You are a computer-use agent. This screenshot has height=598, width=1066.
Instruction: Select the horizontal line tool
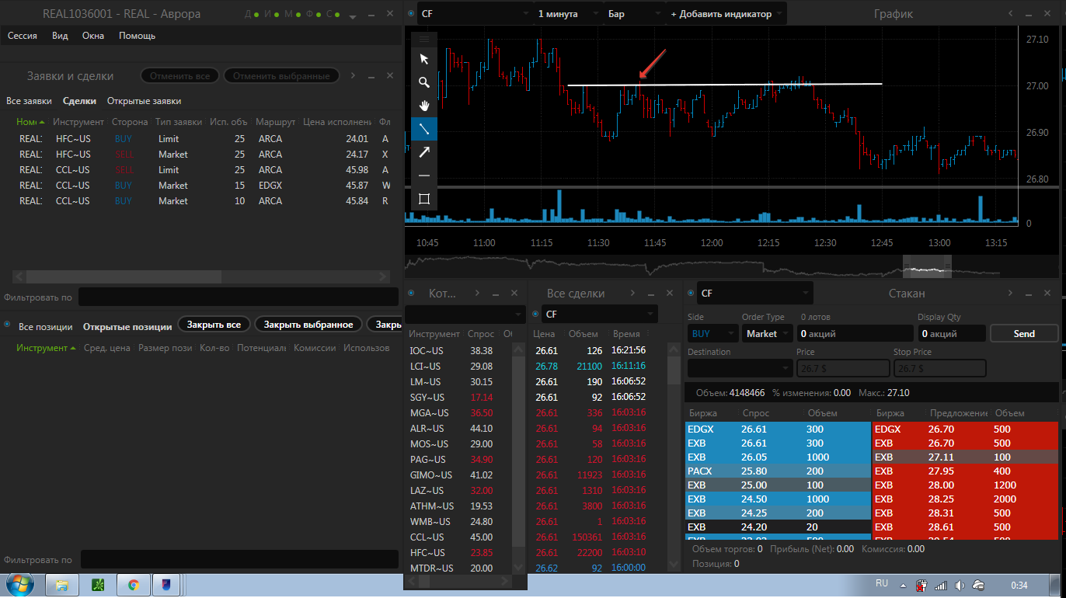click(x=424, y=176)
